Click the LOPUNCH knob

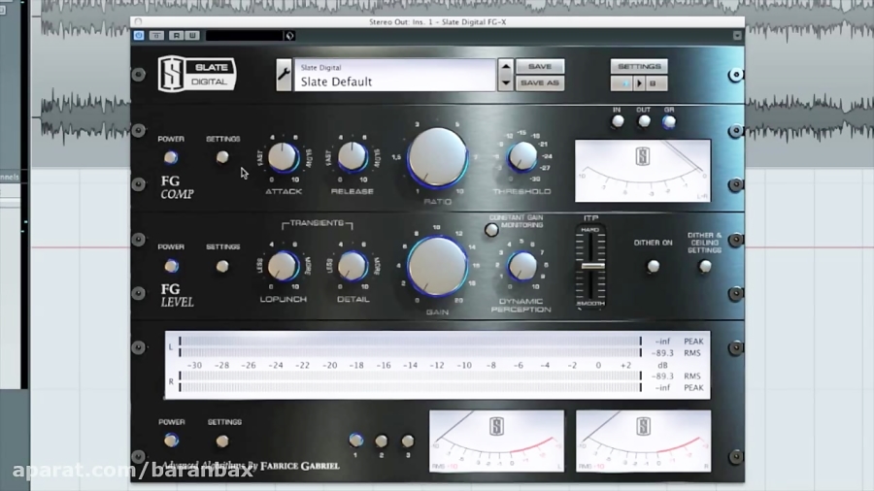pyautogui.click(x=284, y=266)
